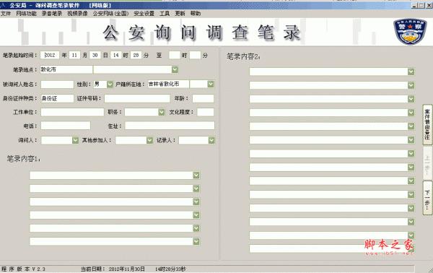Screen dimensions: 433x273
Task: Click the start hour field showing 14
Action: point(116,56)
